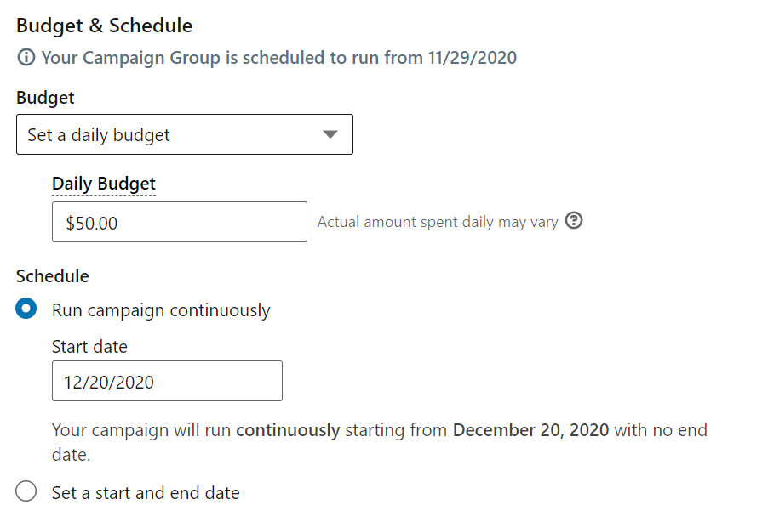Click the Campaign Group schedule notice text
This screenshot has height=522, width=768.
[x=278, y=58]
